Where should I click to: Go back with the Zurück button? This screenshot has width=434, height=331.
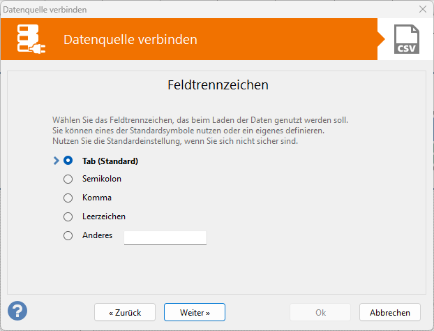click(x=125, y=312)
